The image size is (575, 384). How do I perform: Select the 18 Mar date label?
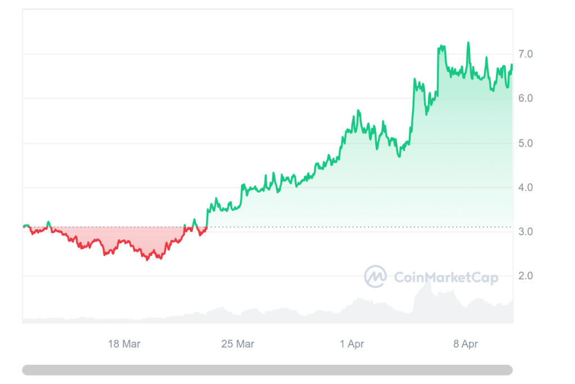(124, 344)
